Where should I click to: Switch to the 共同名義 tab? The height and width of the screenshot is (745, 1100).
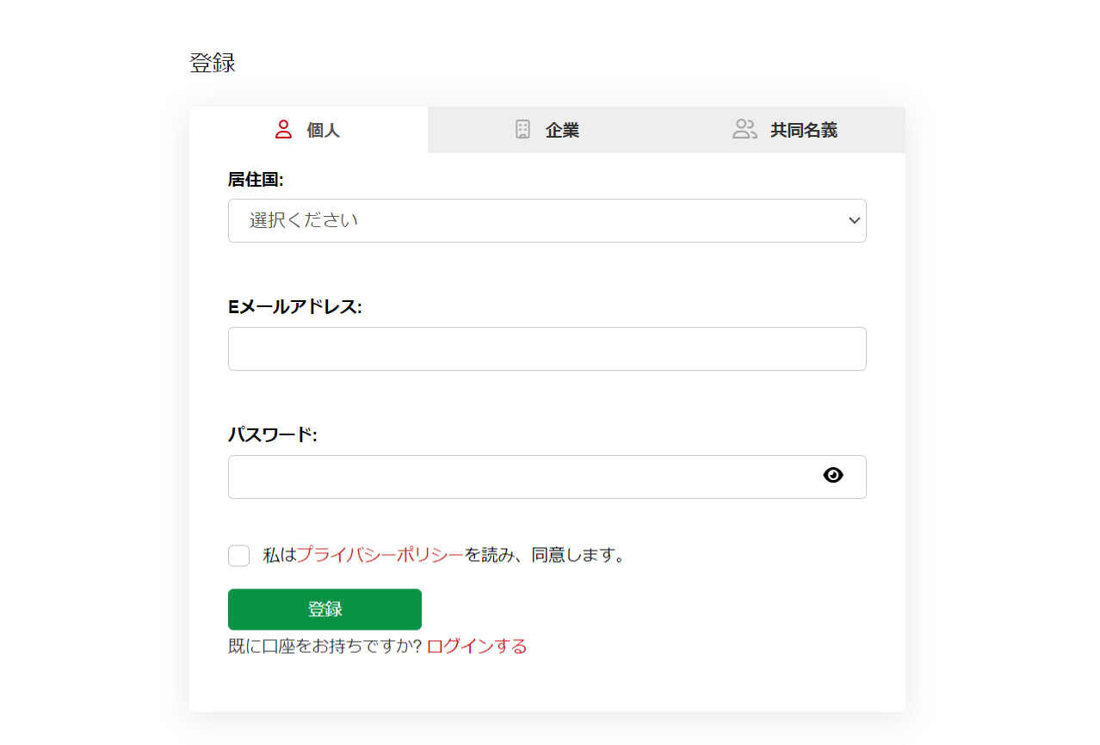click(x=786, y=129)
